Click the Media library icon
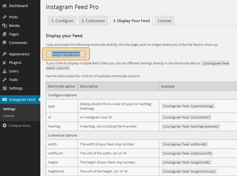Screen dimensions: 237x176 [5, 26]
